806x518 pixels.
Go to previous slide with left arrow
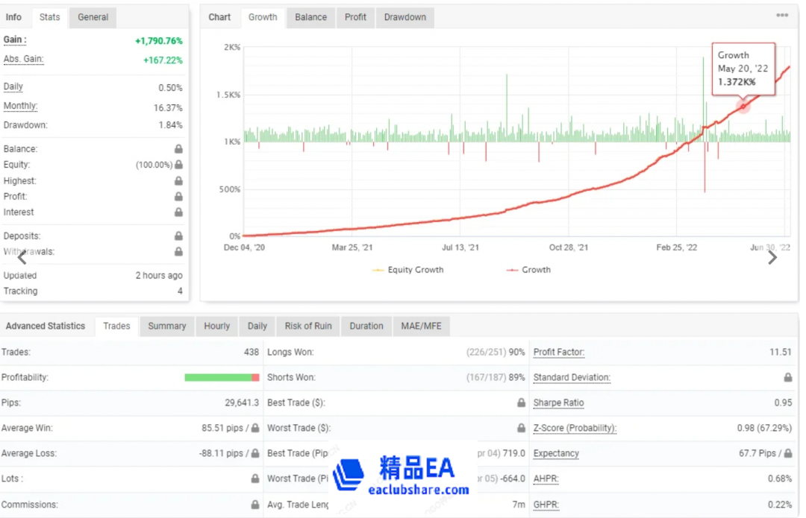pyautogui.click(x=22, y=258)
